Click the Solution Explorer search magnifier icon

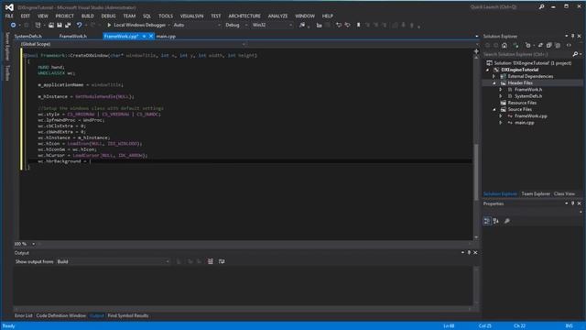point(575,54)
